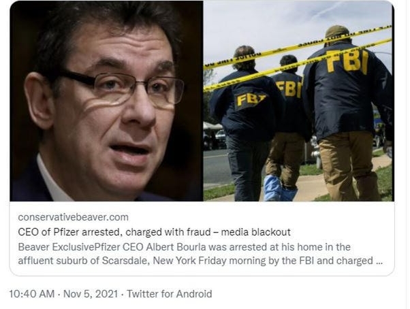Click the man's eyeglasses in photo
The height and width of the screenshot is (309, 410).
click(x=123, y=88)
